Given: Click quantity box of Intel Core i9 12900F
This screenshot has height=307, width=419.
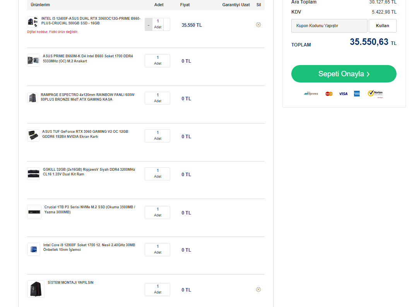Looking at the screenshot, I should [x=157, y=249].
